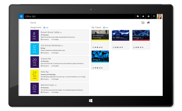Open the Mid-term Exam assignment
Image resolution: width=182 pixels, height=111 pixels.
pos(47,85)
